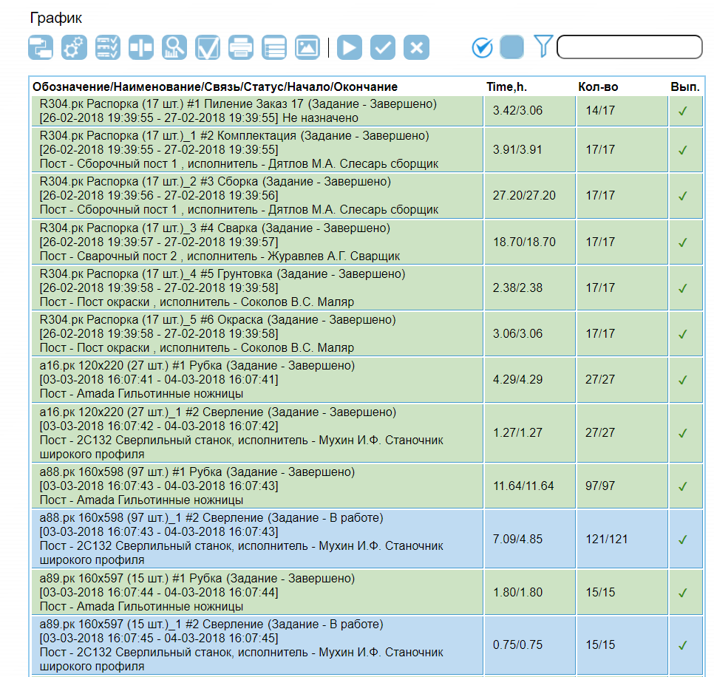Click the large checkbox toolbar icon
This screenshot has height=677, width=714.
pyautogui.click(x=208, y=47)
